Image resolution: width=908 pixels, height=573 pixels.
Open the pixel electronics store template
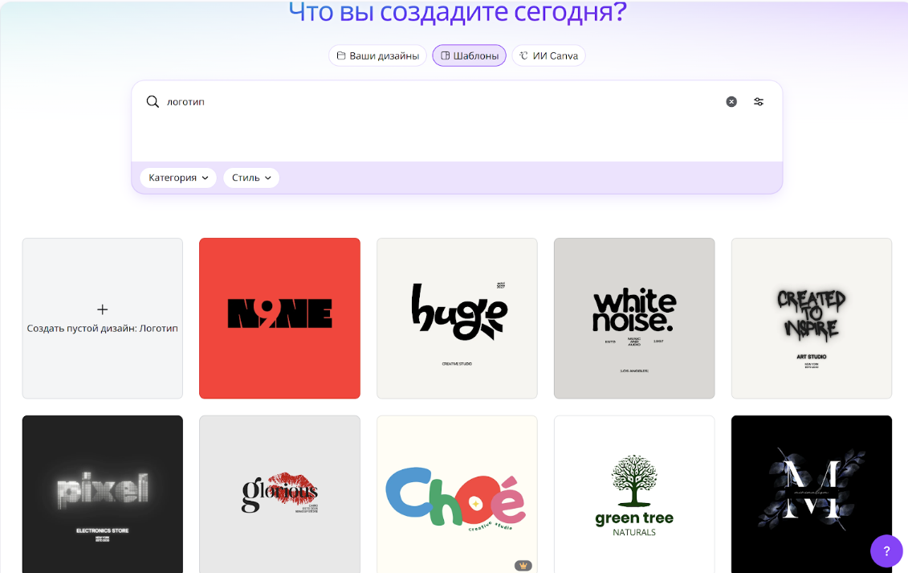click(102, 494)
